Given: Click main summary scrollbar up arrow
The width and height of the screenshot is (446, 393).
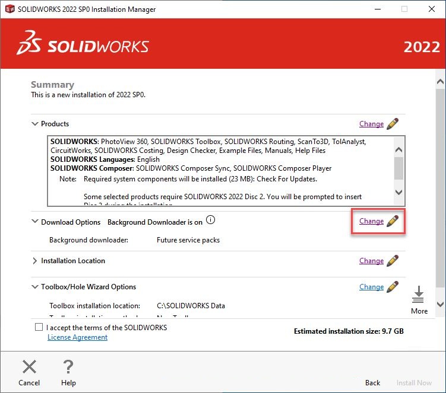Looking at the screenshot, I should [x=440, y=82].
